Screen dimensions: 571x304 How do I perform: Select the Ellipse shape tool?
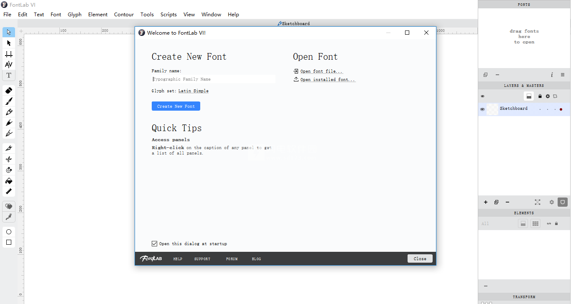click(x=9, y=232)
